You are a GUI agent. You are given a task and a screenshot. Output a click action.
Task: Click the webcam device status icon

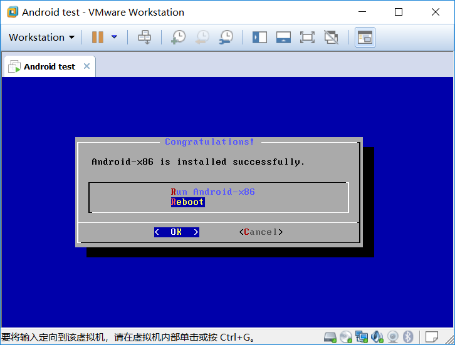[393, 337]
